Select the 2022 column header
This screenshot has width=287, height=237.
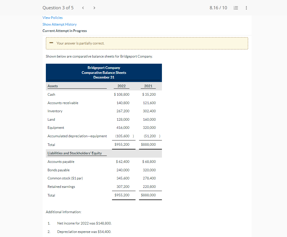[122, 86]
